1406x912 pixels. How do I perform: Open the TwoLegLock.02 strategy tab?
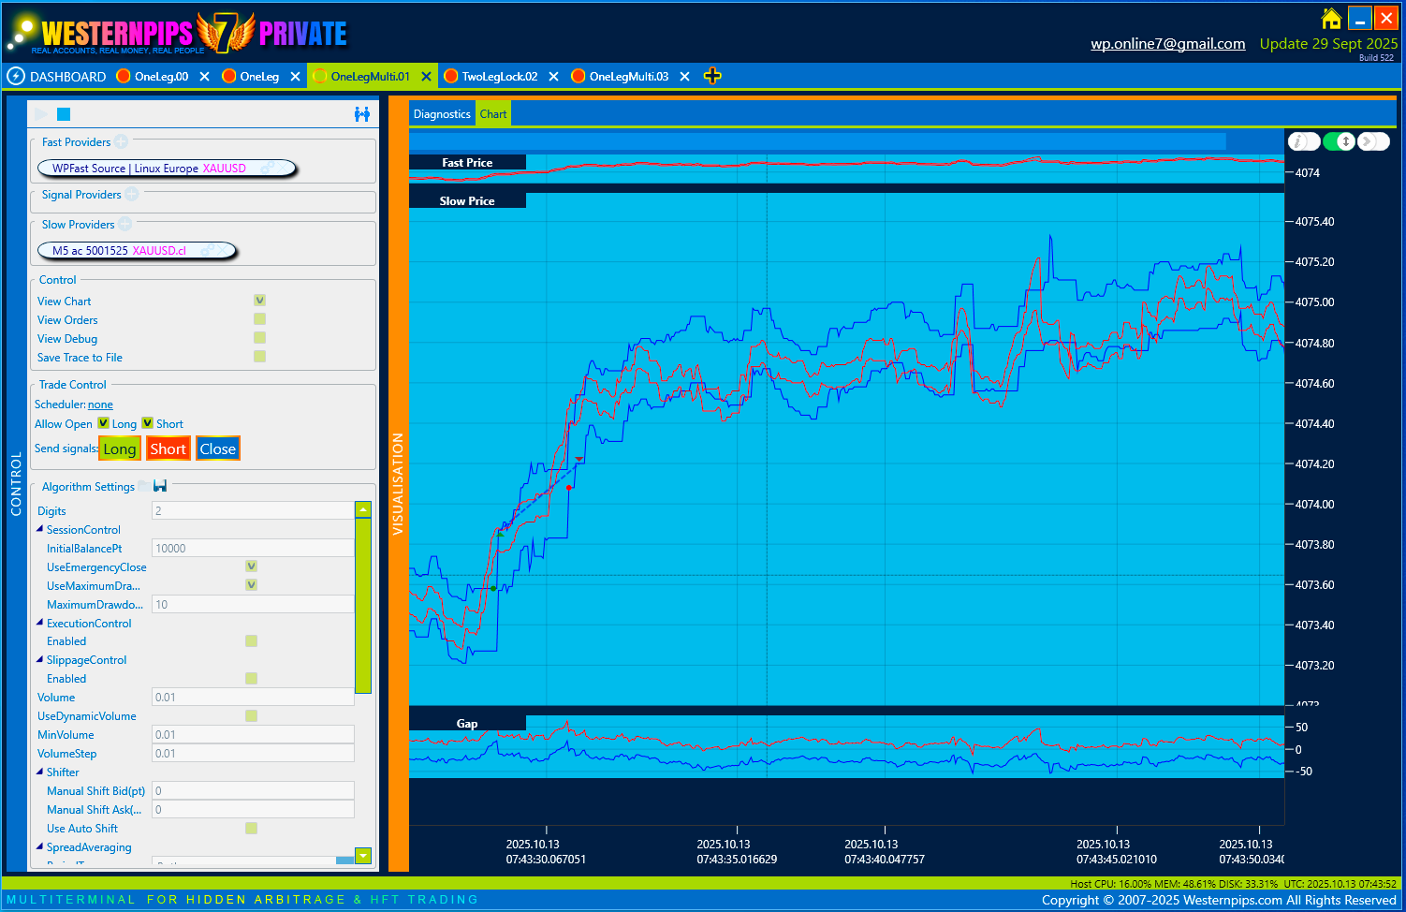[500, 77]
